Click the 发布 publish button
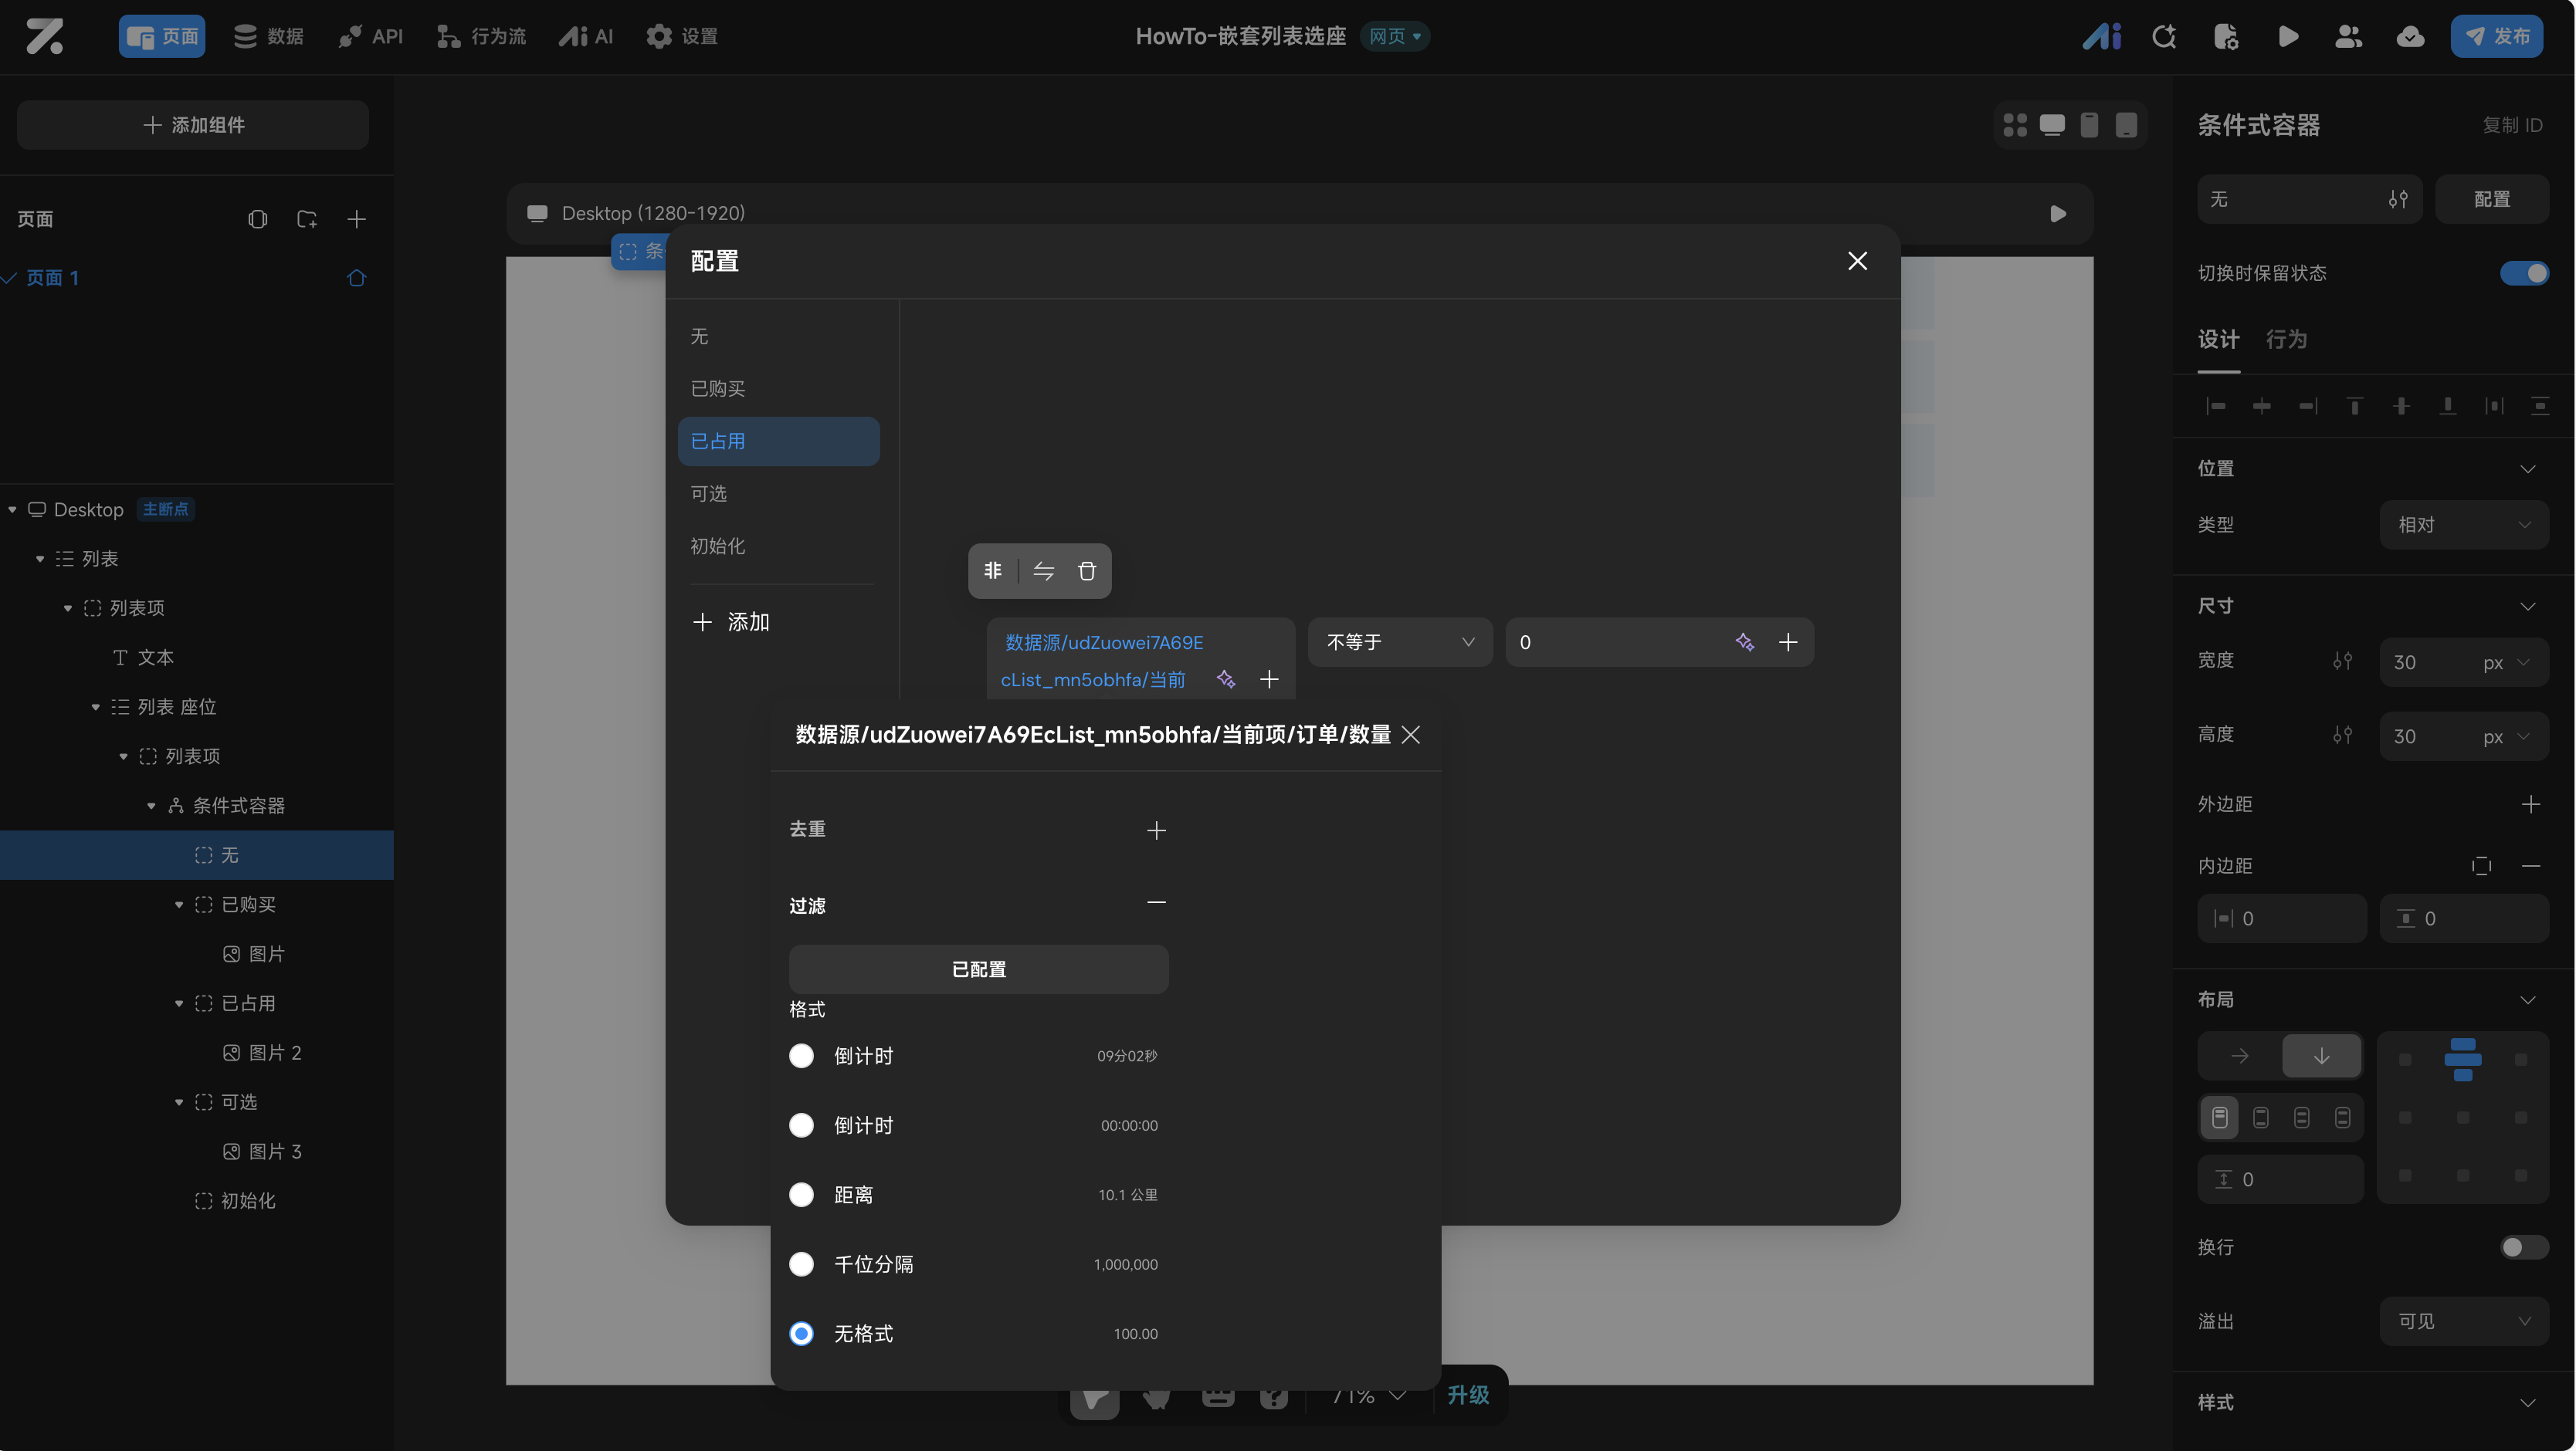Viewport: 2576px width, 1451px height. pos(2496,37)
